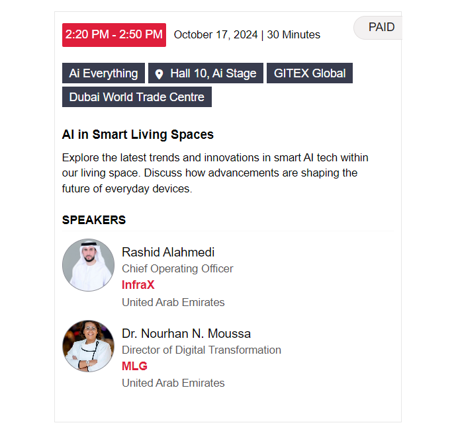Select the Dubai World Trade Centre tag
Screen dimensions: 454x433
(136, 97)
